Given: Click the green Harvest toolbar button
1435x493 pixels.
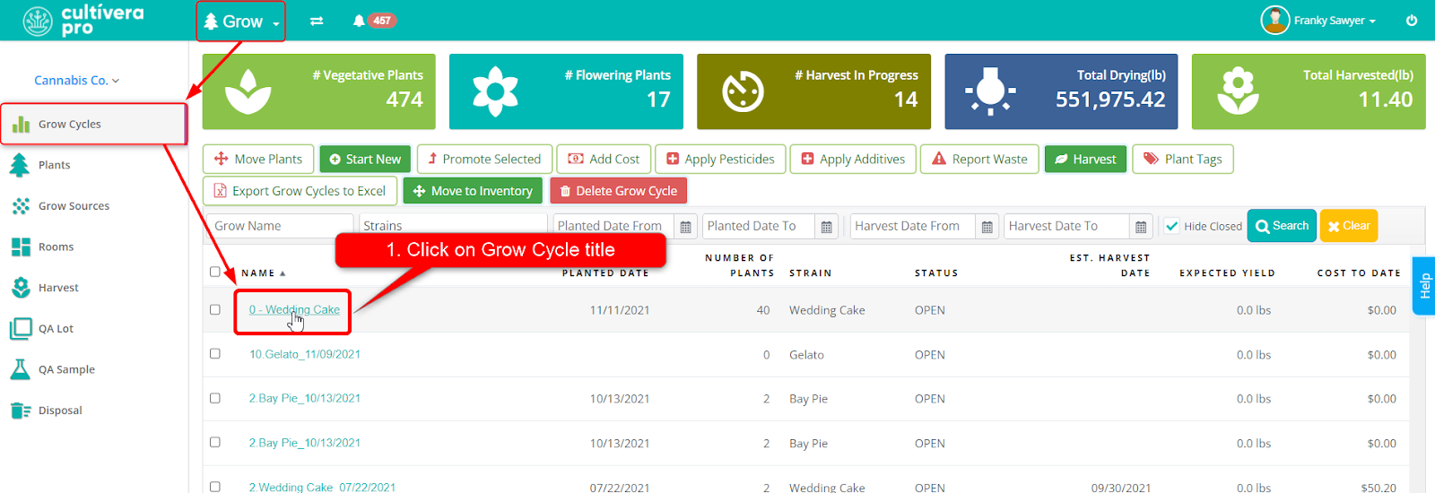Looking at the screenshot, I should [x=1085, y=159].
